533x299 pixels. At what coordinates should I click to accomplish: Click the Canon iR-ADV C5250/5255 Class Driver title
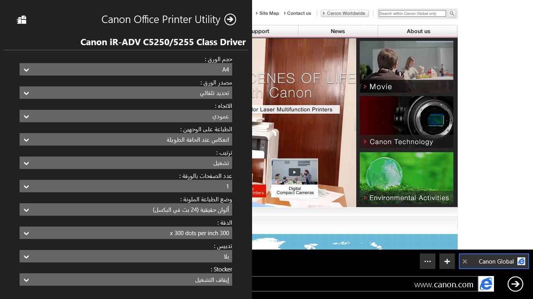coord(163,42)
